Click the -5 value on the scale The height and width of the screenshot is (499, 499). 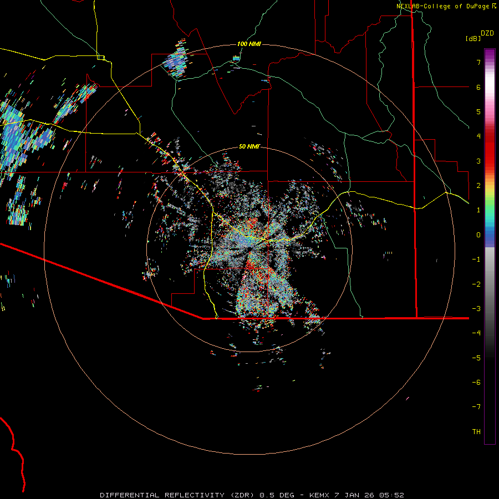coord(476,358)
